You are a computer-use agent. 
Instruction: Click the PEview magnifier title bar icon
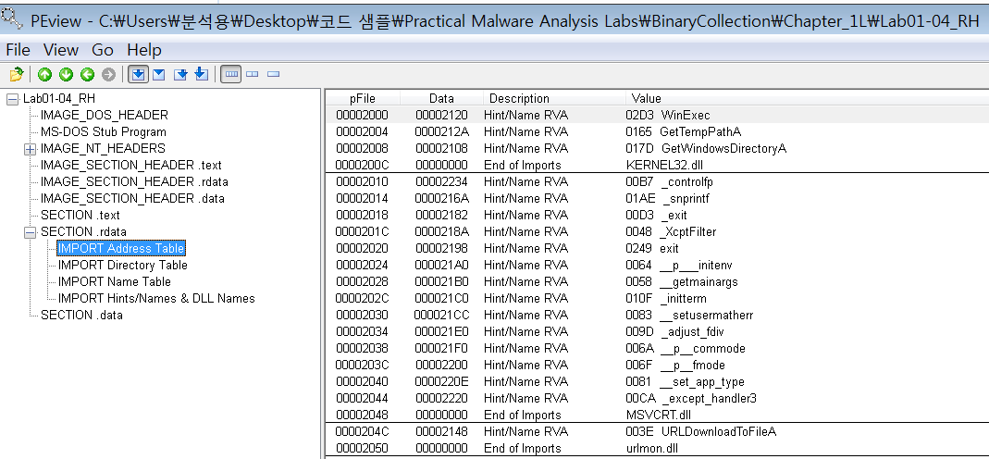[13, 18]
